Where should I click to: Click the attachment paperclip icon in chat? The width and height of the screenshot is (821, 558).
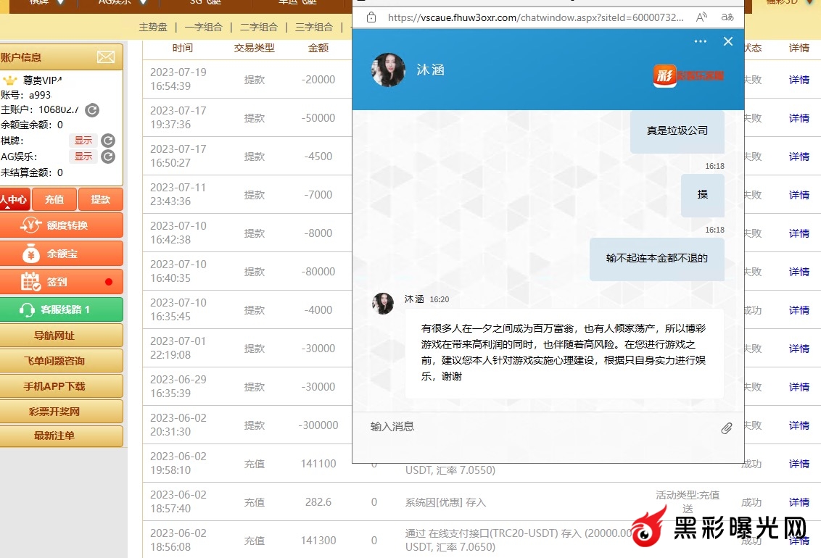click(x=726, y=428)
